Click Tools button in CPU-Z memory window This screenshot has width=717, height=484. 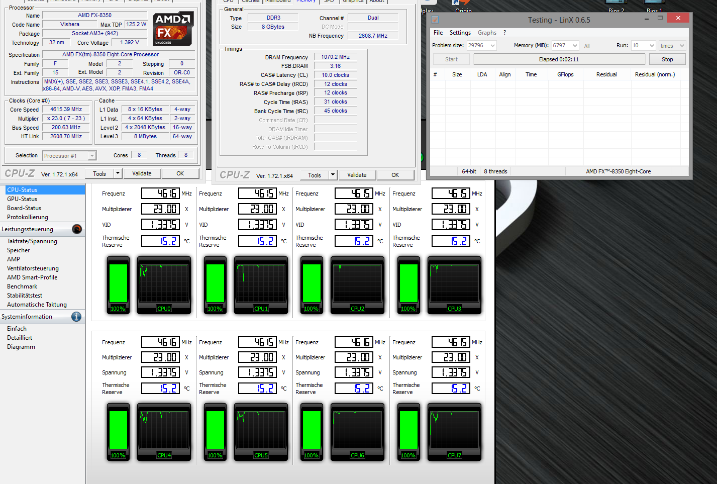(x=315, y=175)
